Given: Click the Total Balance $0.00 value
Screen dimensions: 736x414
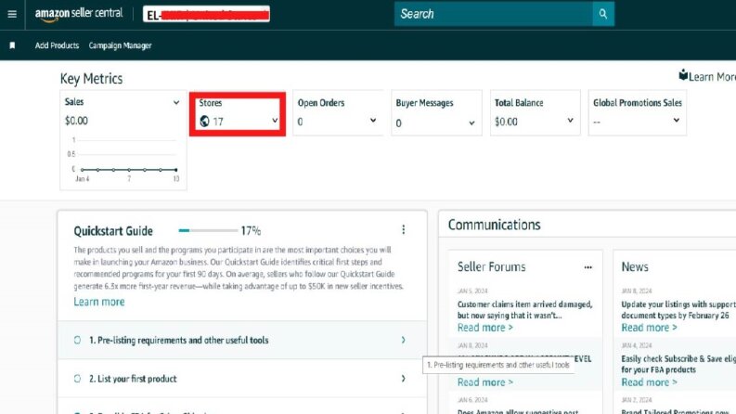Looking at the screenshot, I should tap(506, 122).
